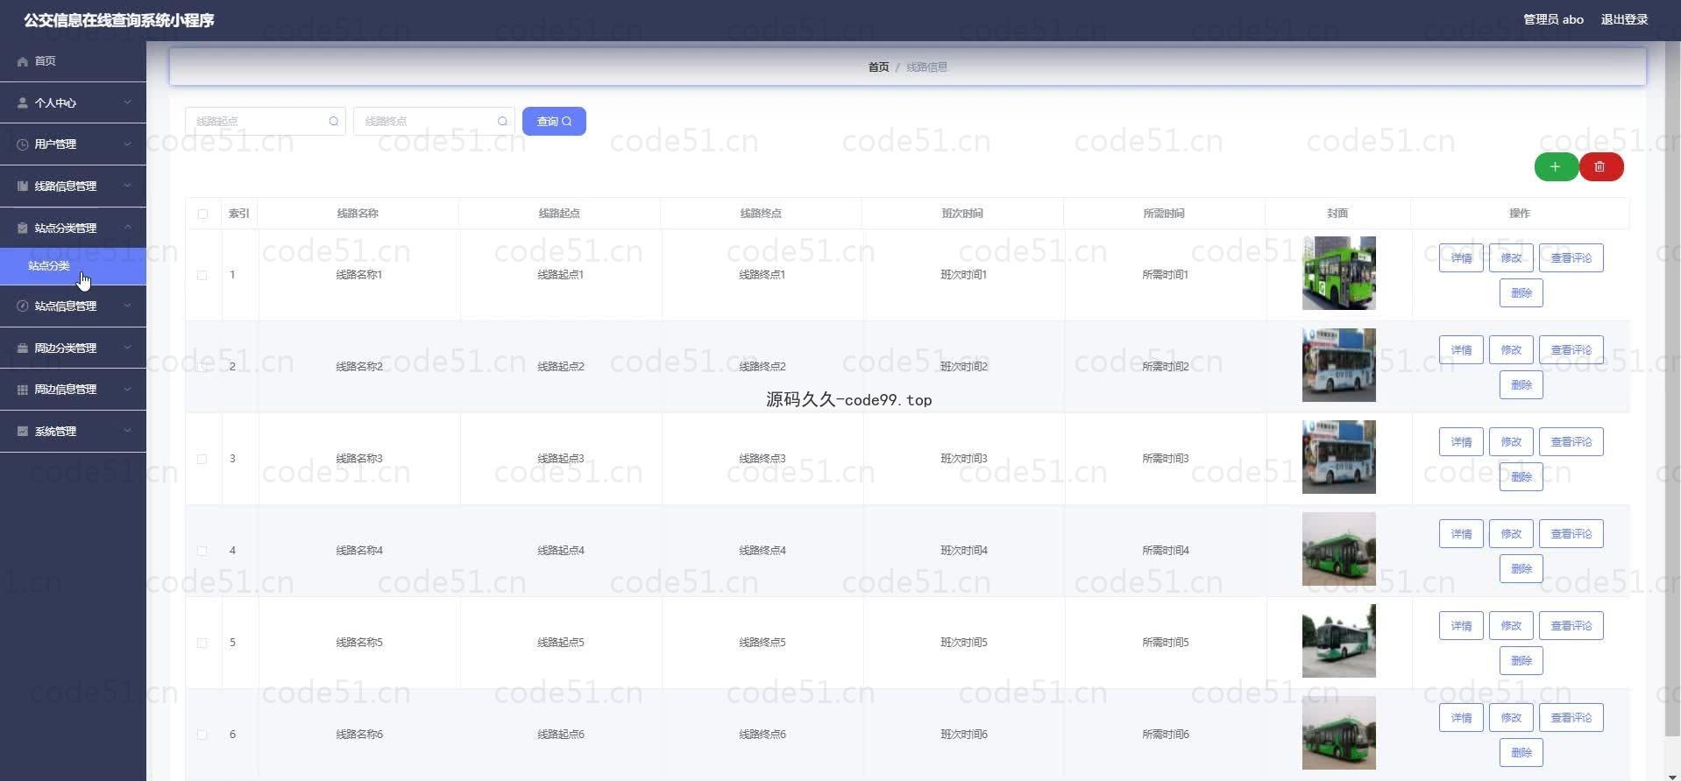Image resolution: width=1681 pixels, height=781 pixels.
Task: Open the bus cover image in row 4
Action: click(1338, 549)
